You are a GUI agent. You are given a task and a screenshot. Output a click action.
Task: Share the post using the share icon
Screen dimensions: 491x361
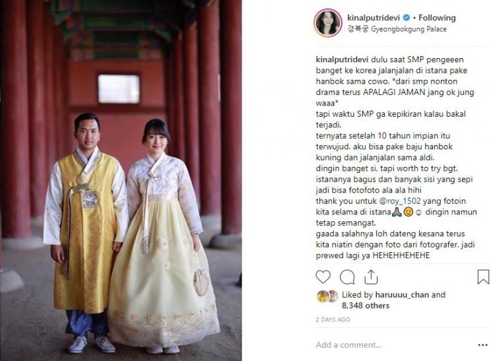(x=371, y=277)
